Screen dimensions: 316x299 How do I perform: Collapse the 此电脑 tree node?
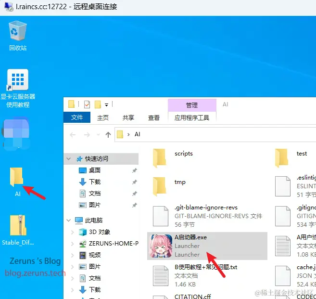[68, 220]
